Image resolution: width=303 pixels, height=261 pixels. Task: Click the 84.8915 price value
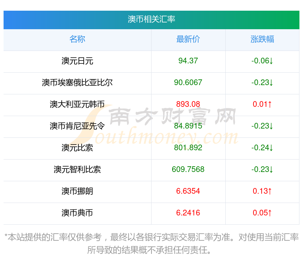coord(188,126)
